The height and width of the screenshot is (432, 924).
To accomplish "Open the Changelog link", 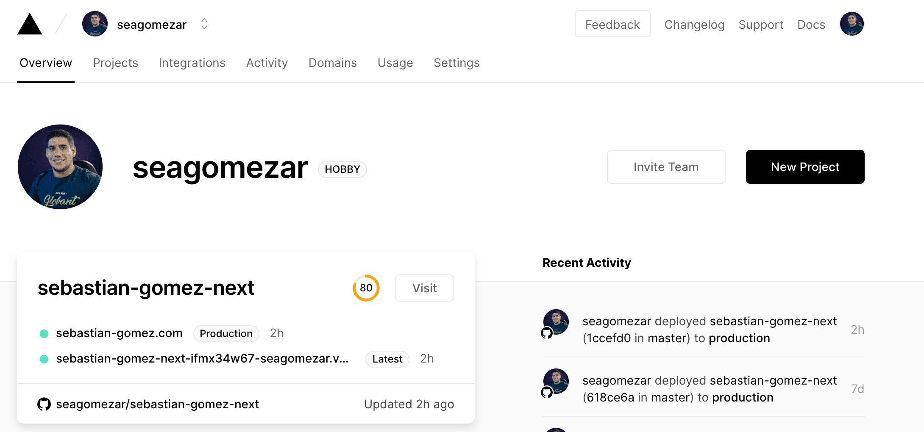I will click(x=694, y=25).
